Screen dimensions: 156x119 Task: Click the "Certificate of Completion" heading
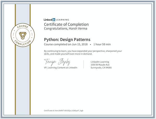tap(66, 24)
